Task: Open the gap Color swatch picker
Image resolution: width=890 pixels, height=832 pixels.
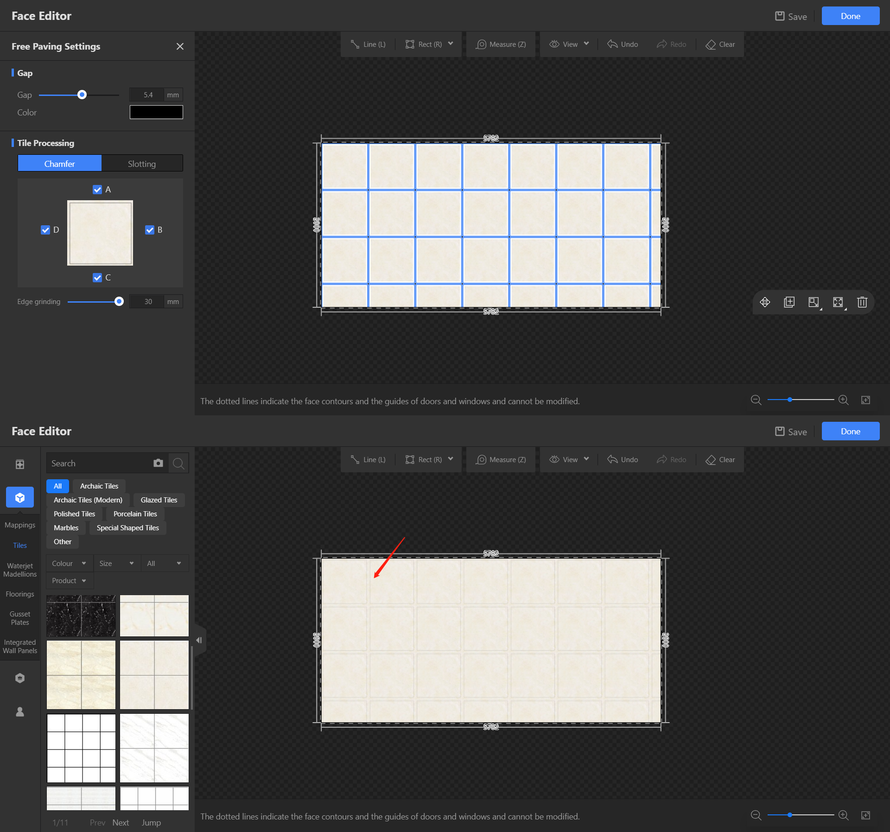Action: point(156,112)
